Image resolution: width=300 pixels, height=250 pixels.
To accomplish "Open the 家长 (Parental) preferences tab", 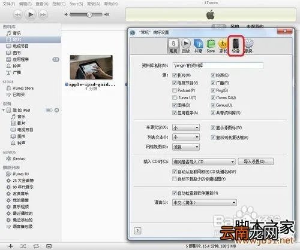I will [x=223, y=46].
